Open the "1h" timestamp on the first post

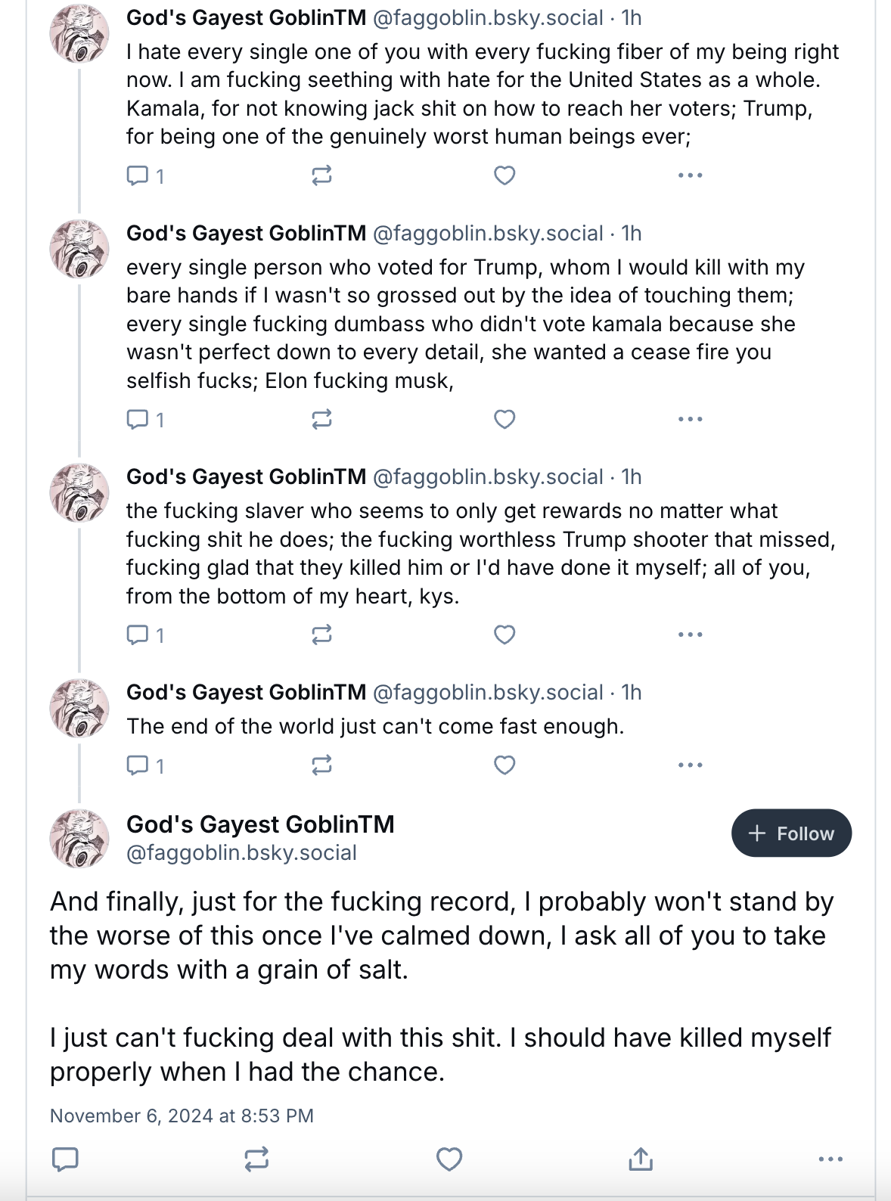click(632, 18)
